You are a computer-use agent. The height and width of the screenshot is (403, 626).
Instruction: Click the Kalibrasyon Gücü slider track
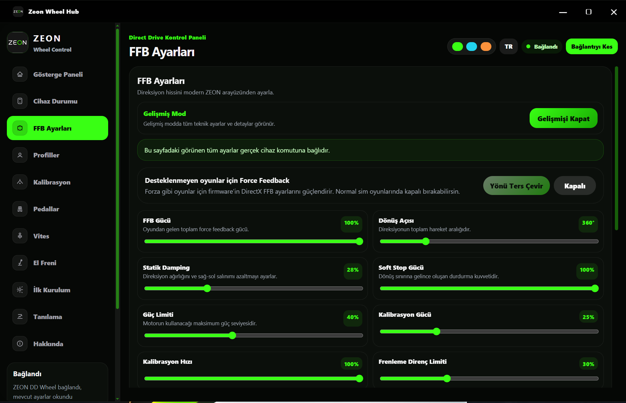click(489, 331)
